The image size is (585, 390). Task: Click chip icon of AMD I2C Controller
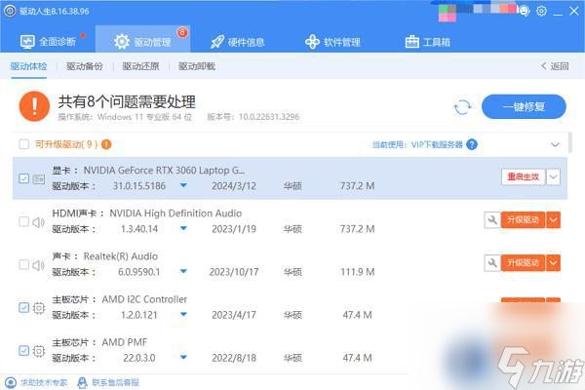click(x=39, y=308)
